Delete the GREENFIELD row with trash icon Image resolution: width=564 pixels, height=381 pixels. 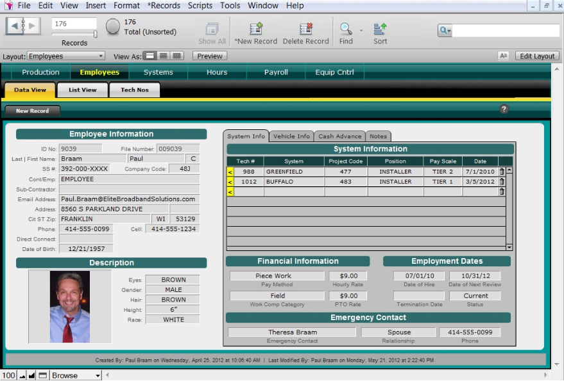point(501,172)
